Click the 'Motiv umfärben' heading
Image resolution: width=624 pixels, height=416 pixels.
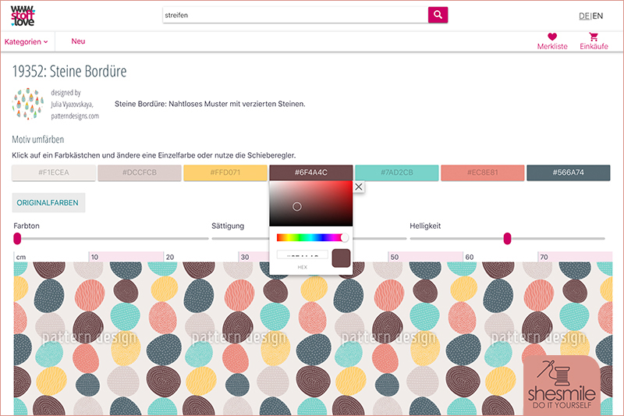pyautogui.click(x=37, y=140)
